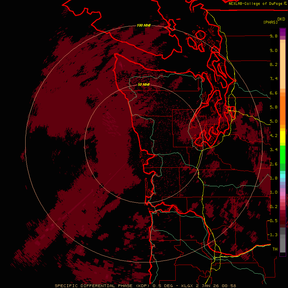288x288 pixels.
Task: Select the 7.4 scale value
Action: click(274, 79)
